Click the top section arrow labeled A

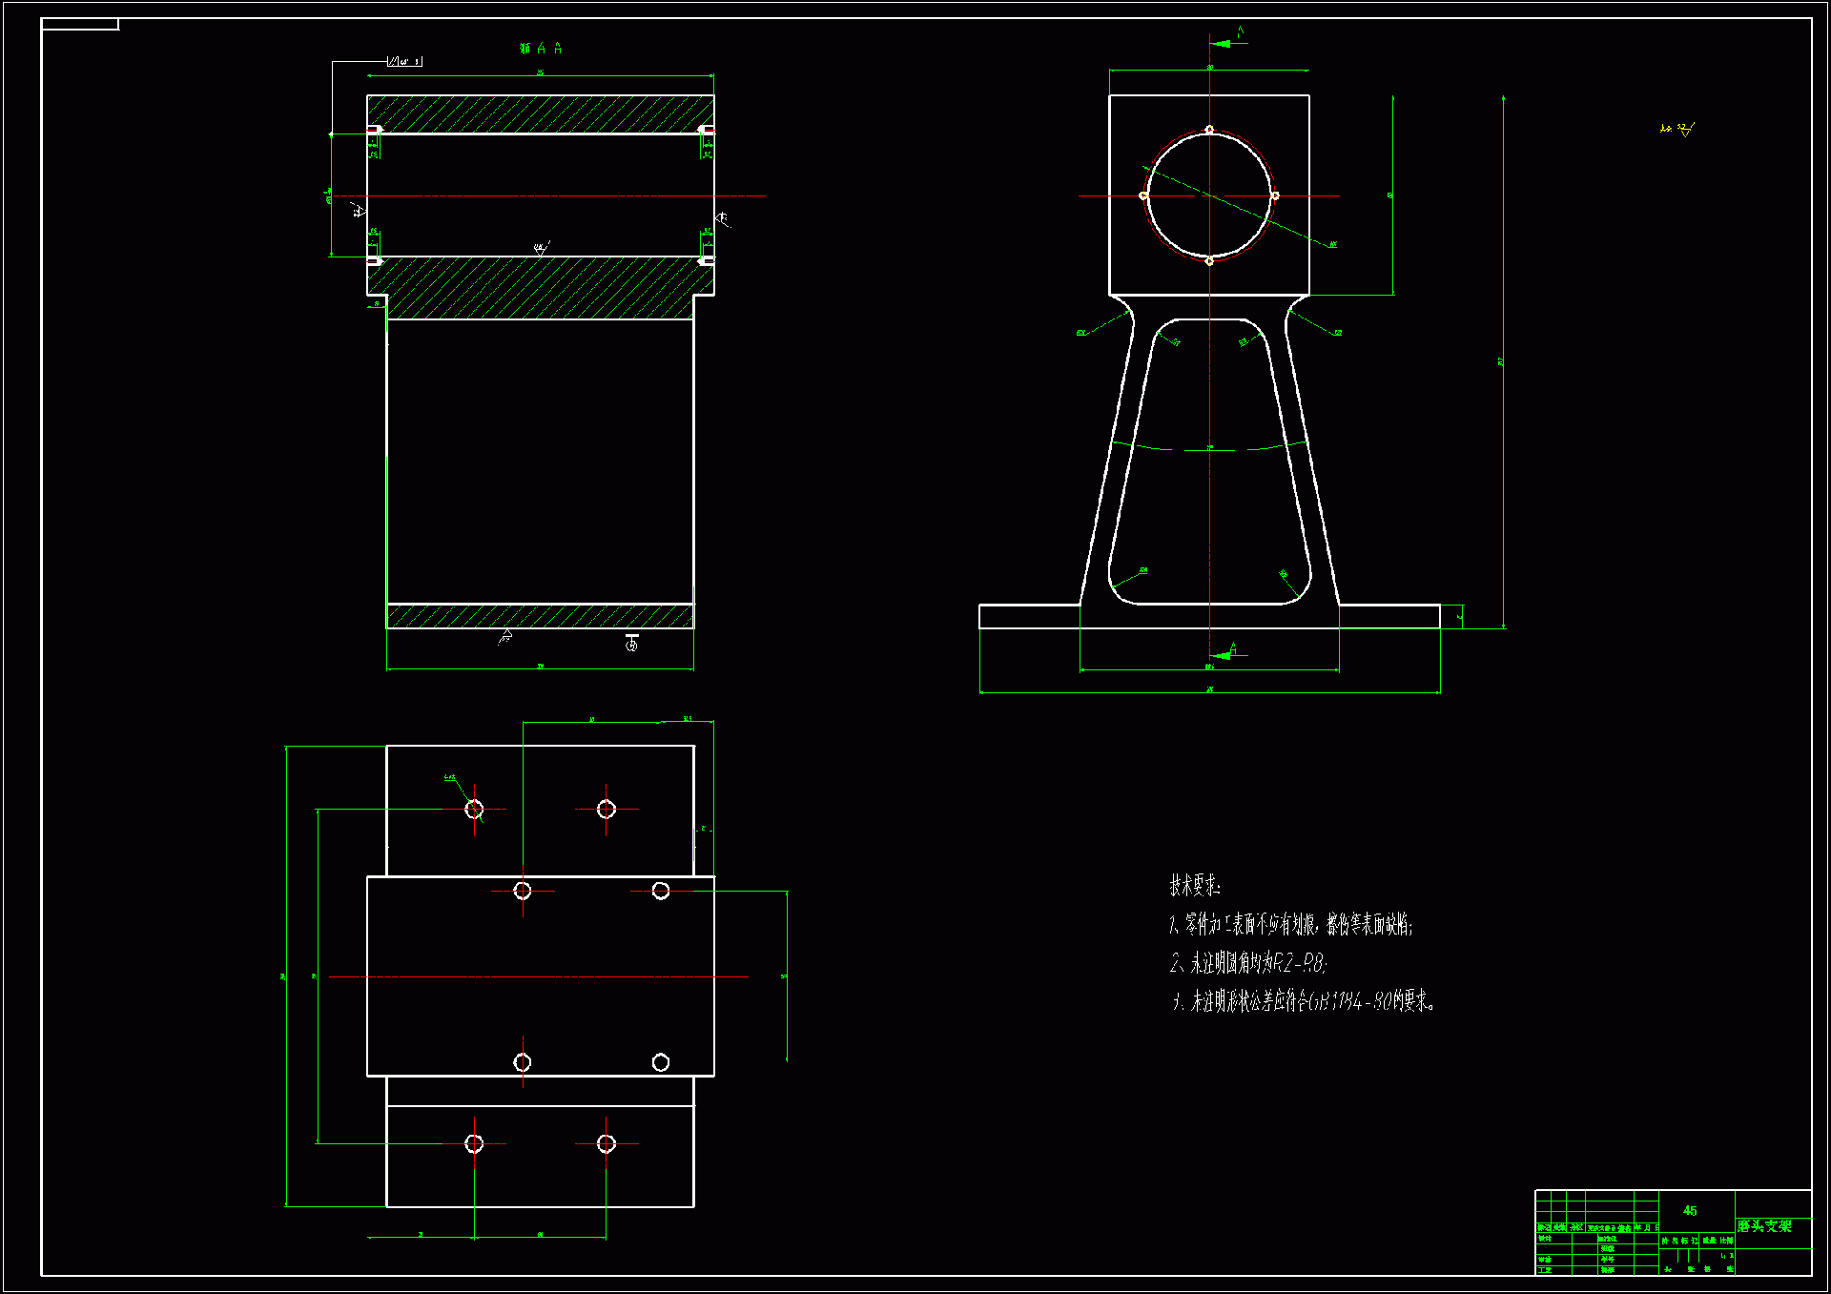(1224, 42)
